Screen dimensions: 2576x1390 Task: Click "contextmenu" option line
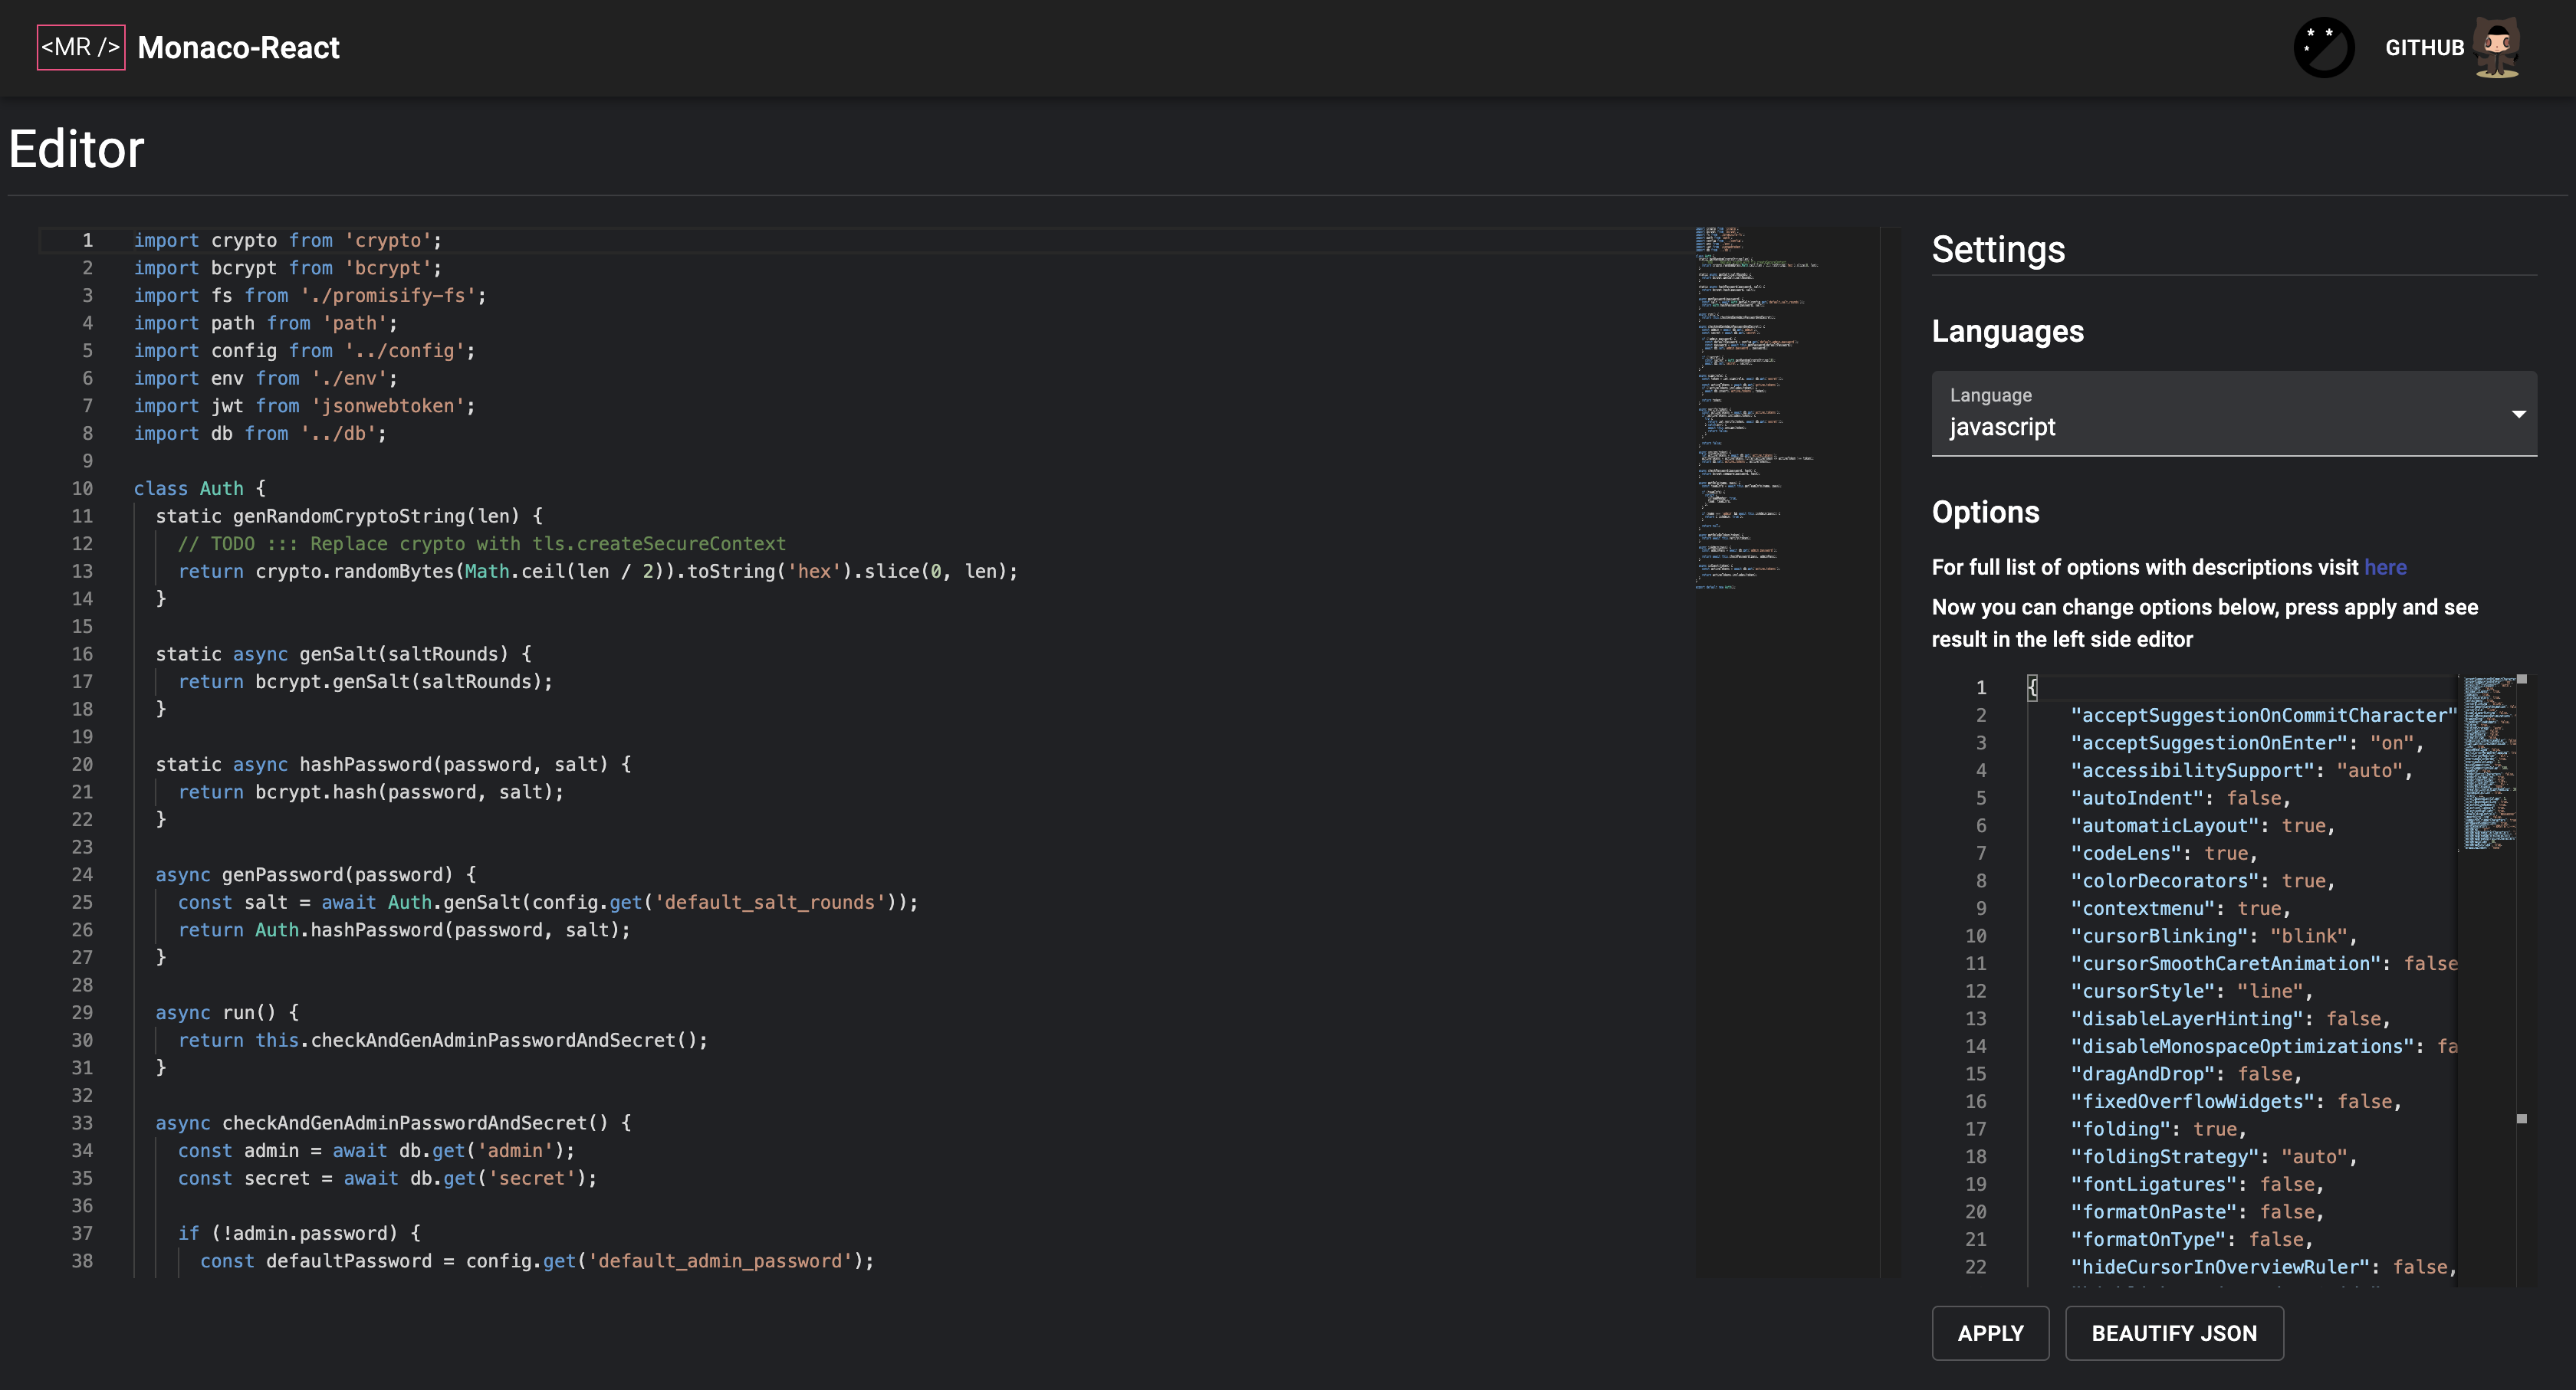(x=2180, y=908)
